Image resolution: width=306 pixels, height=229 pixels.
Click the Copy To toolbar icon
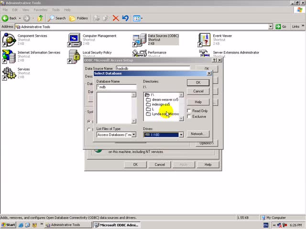click(106, 18)
